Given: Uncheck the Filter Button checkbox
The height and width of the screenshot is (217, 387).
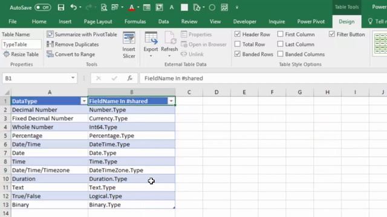Looking at the screenshot, I should [332, 34].
